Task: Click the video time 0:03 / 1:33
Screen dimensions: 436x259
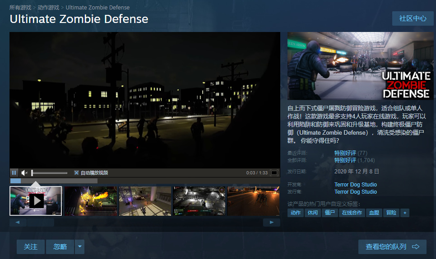Action: [257, 173]
